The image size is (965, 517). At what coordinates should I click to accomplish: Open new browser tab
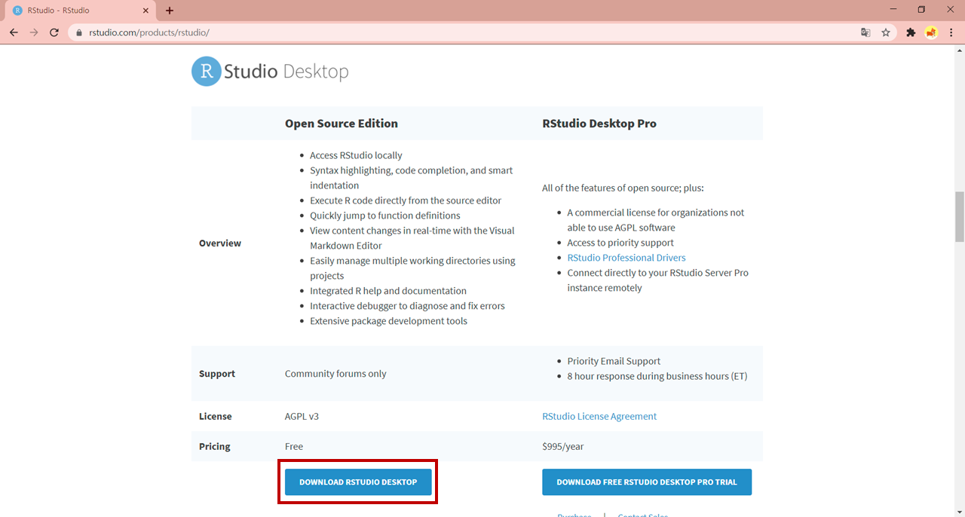click(x=170, y=11)
